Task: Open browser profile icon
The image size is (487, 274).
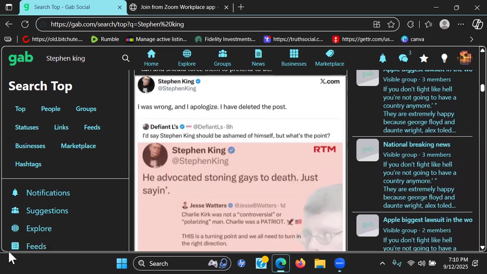Action: tap(444, 24)
